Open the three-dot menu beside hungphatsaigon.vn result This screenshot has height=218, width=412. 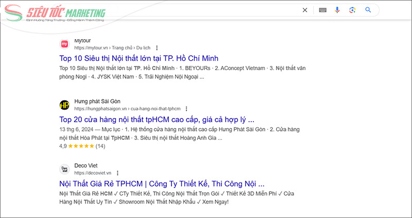(186, 109)
